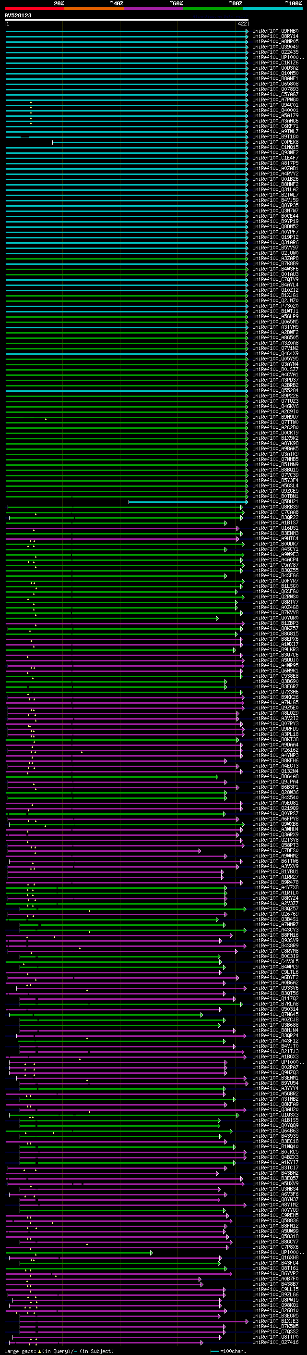
Task: Open hit UniRef100_B4SFG6
Action: coord(275,575)
